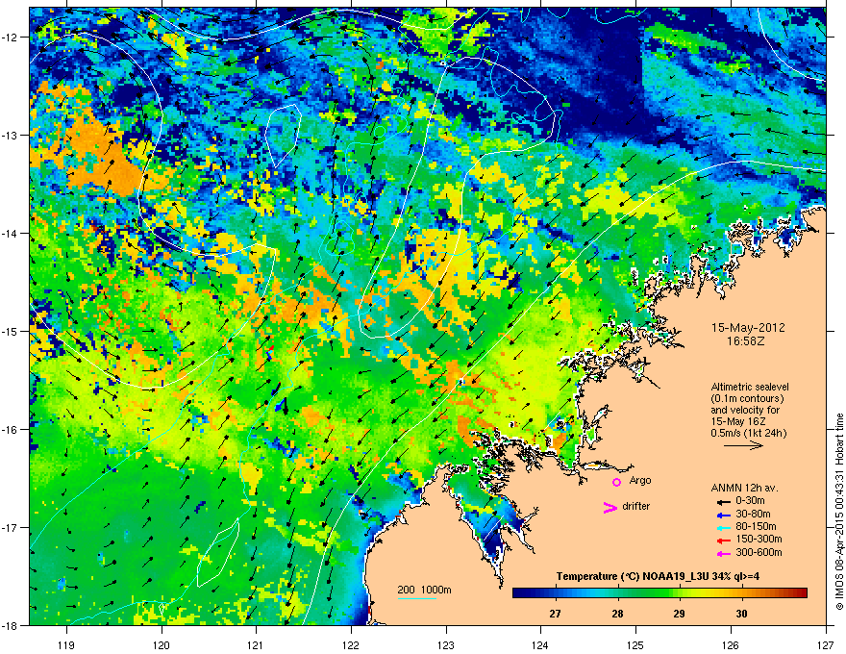
Task: Click the 150-300m depth label
Action: click(x=759, y=539)
